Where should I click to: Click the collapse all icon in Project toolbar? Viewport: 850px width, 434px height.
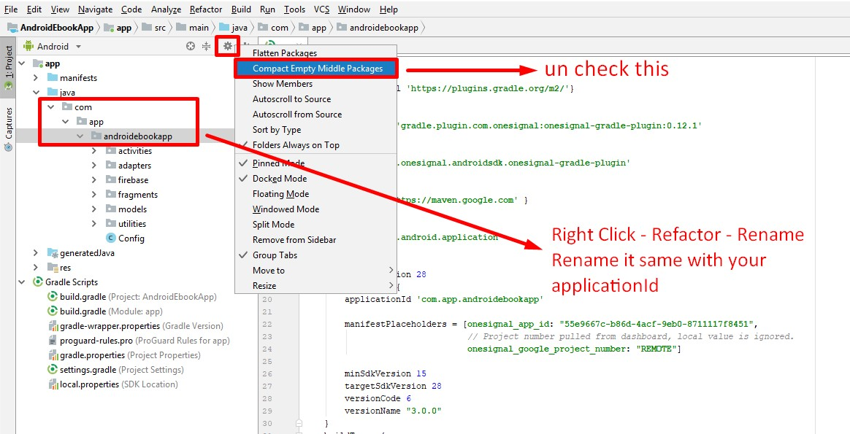207,46
